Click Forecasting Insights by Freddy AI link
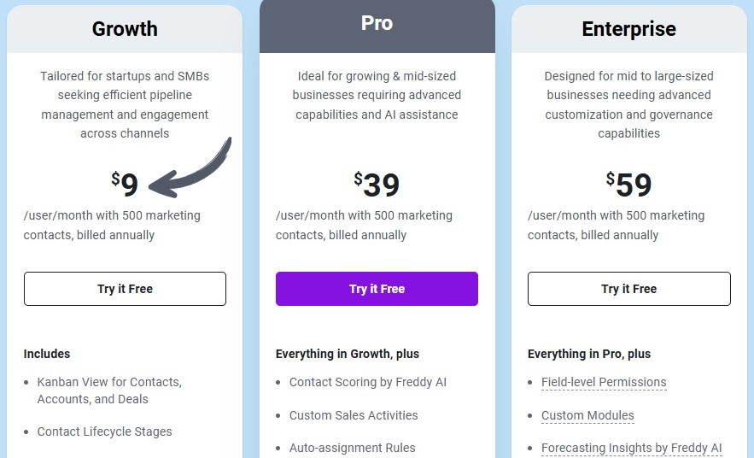Screen dimensions: 754x458 631,448
